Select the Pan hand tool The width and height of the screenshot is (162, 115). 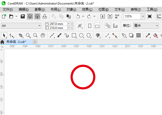pyautogui.click(x=43, y=35)
